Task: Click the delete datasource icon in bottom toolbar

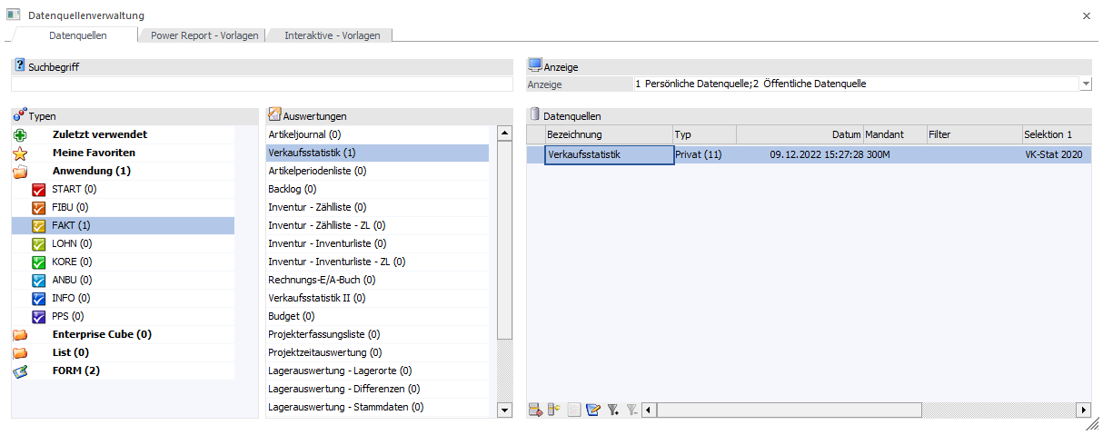Action: (x=535, y=410)
